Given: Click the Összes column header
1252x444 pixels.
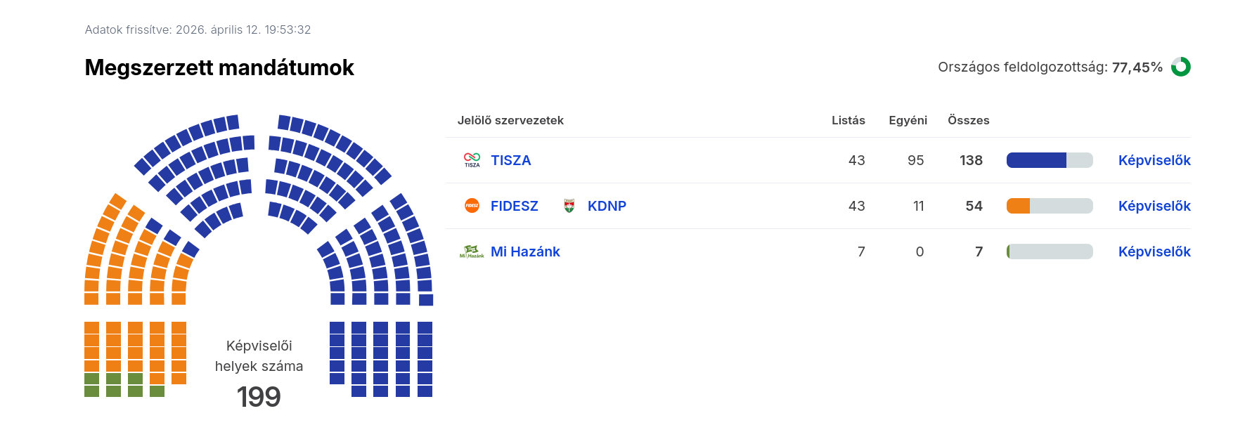Looking at the screenshot, I should [x=968, y=120].
